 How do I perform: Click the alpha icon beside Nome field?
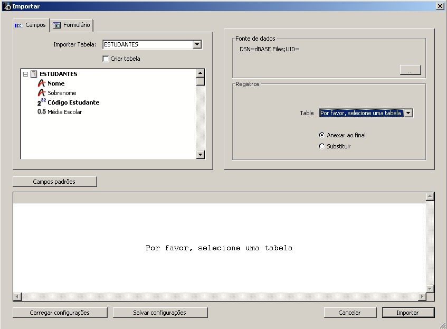pos(42,83)
